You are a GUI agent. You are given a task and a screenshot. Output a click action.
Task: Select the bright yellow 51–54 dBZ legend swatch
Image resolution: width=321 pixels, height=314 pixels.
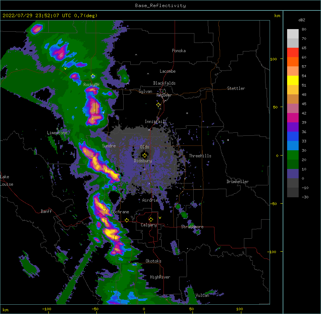tap(293, 80)
